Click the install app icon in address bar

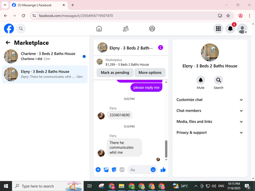(220, 16)
